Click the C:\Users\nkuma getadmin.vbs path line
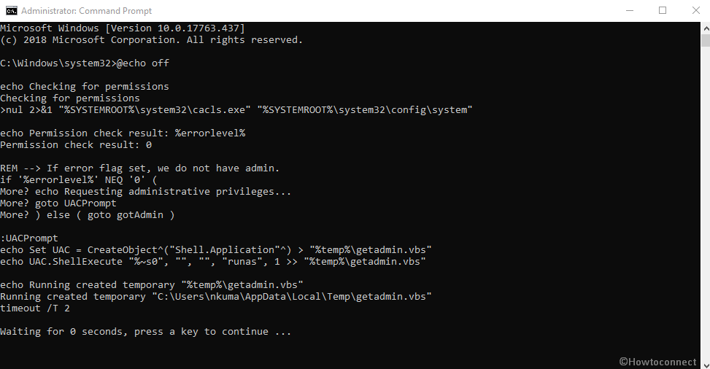 click(x=215, y=297)
